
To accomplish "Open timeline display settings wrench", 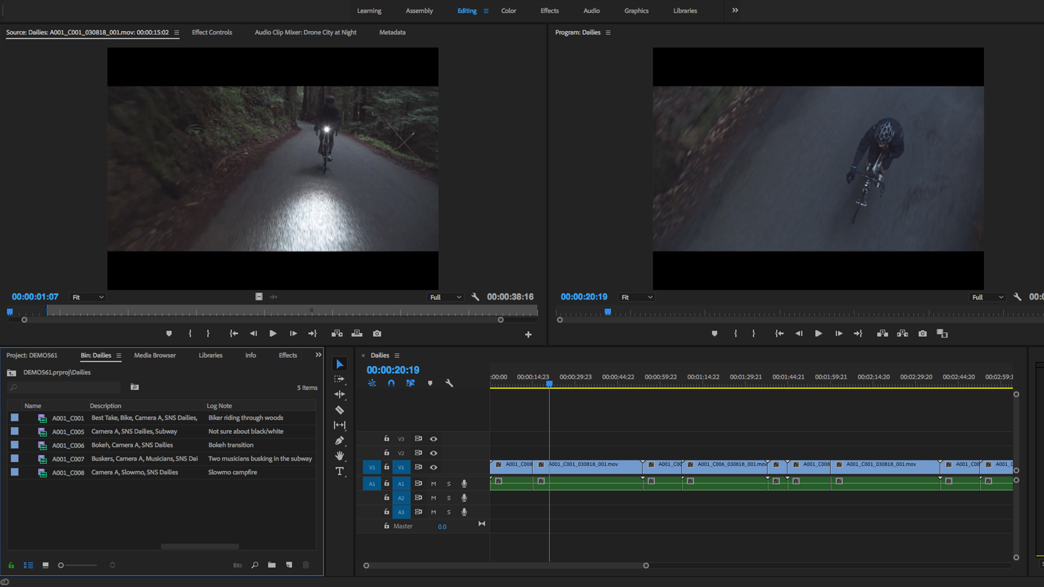I will 449,383.
